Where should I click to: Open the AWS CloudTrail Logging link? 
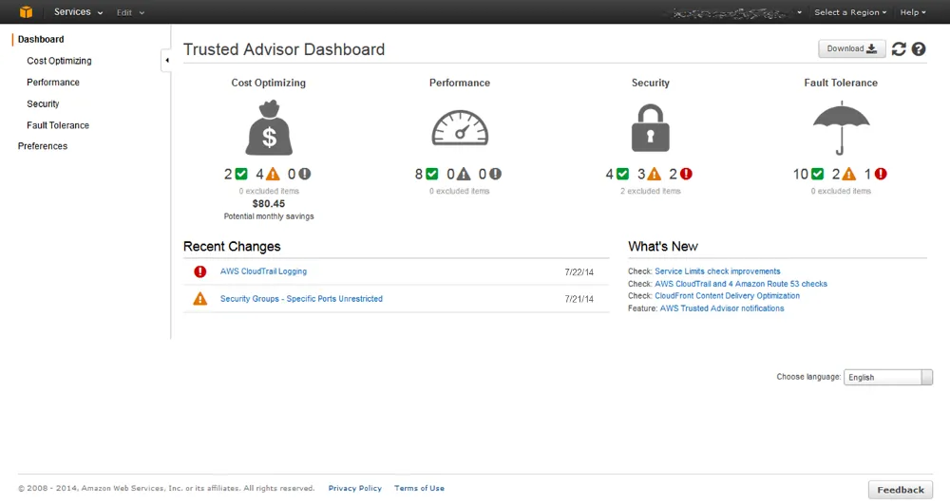click(263, 271)
